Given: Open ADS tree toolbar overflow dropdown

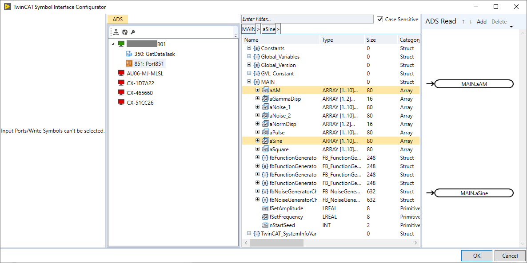Looking at the screenshot, I should click(x=235, y=35).
